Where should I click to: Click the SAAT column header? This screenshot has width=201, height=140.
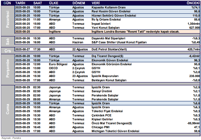tap(38, 2)
